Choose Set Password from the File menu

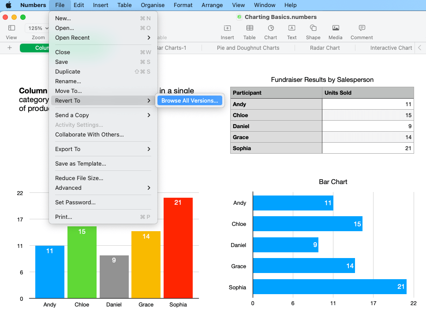(75, 203)
